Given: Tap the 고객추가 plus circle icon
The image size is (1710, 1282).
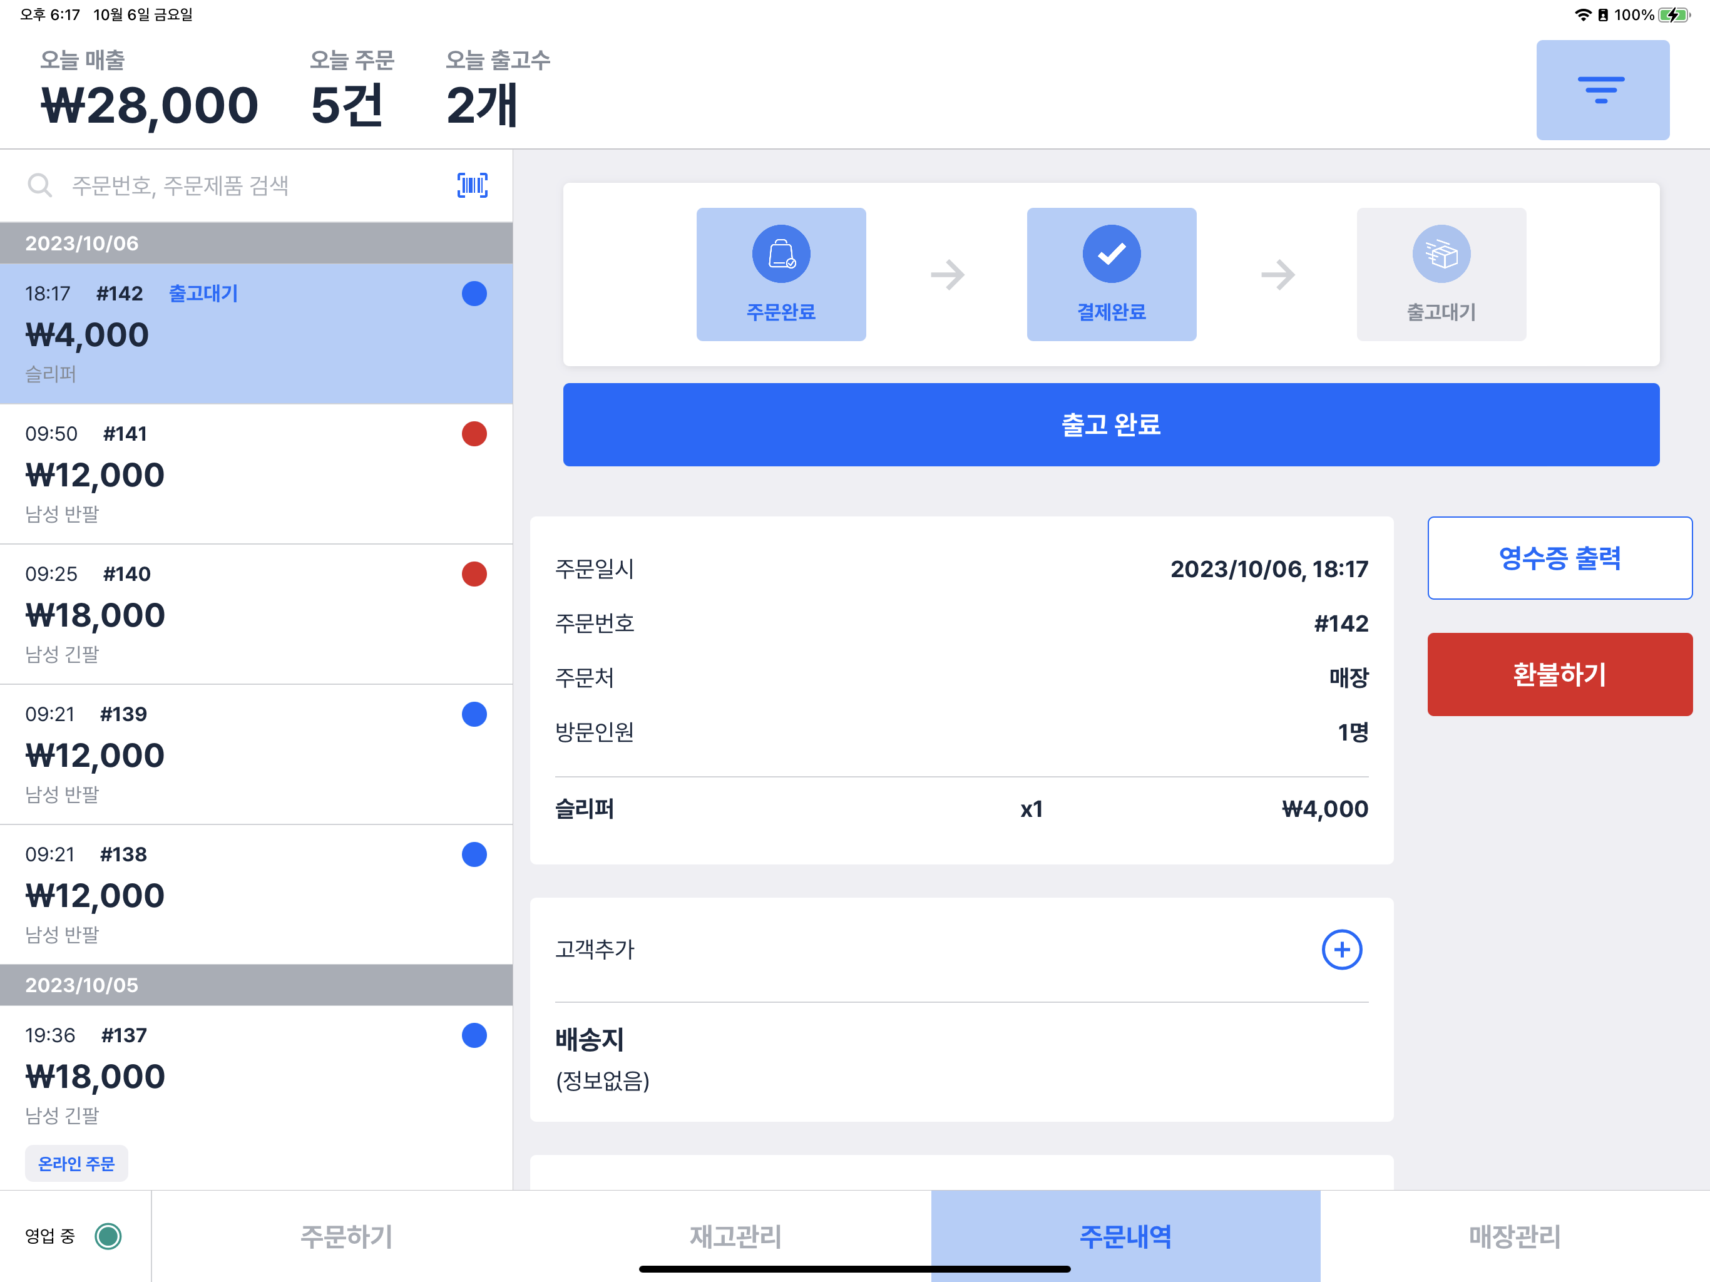Looking at the screenshot, I should (x=1341, y=950).
